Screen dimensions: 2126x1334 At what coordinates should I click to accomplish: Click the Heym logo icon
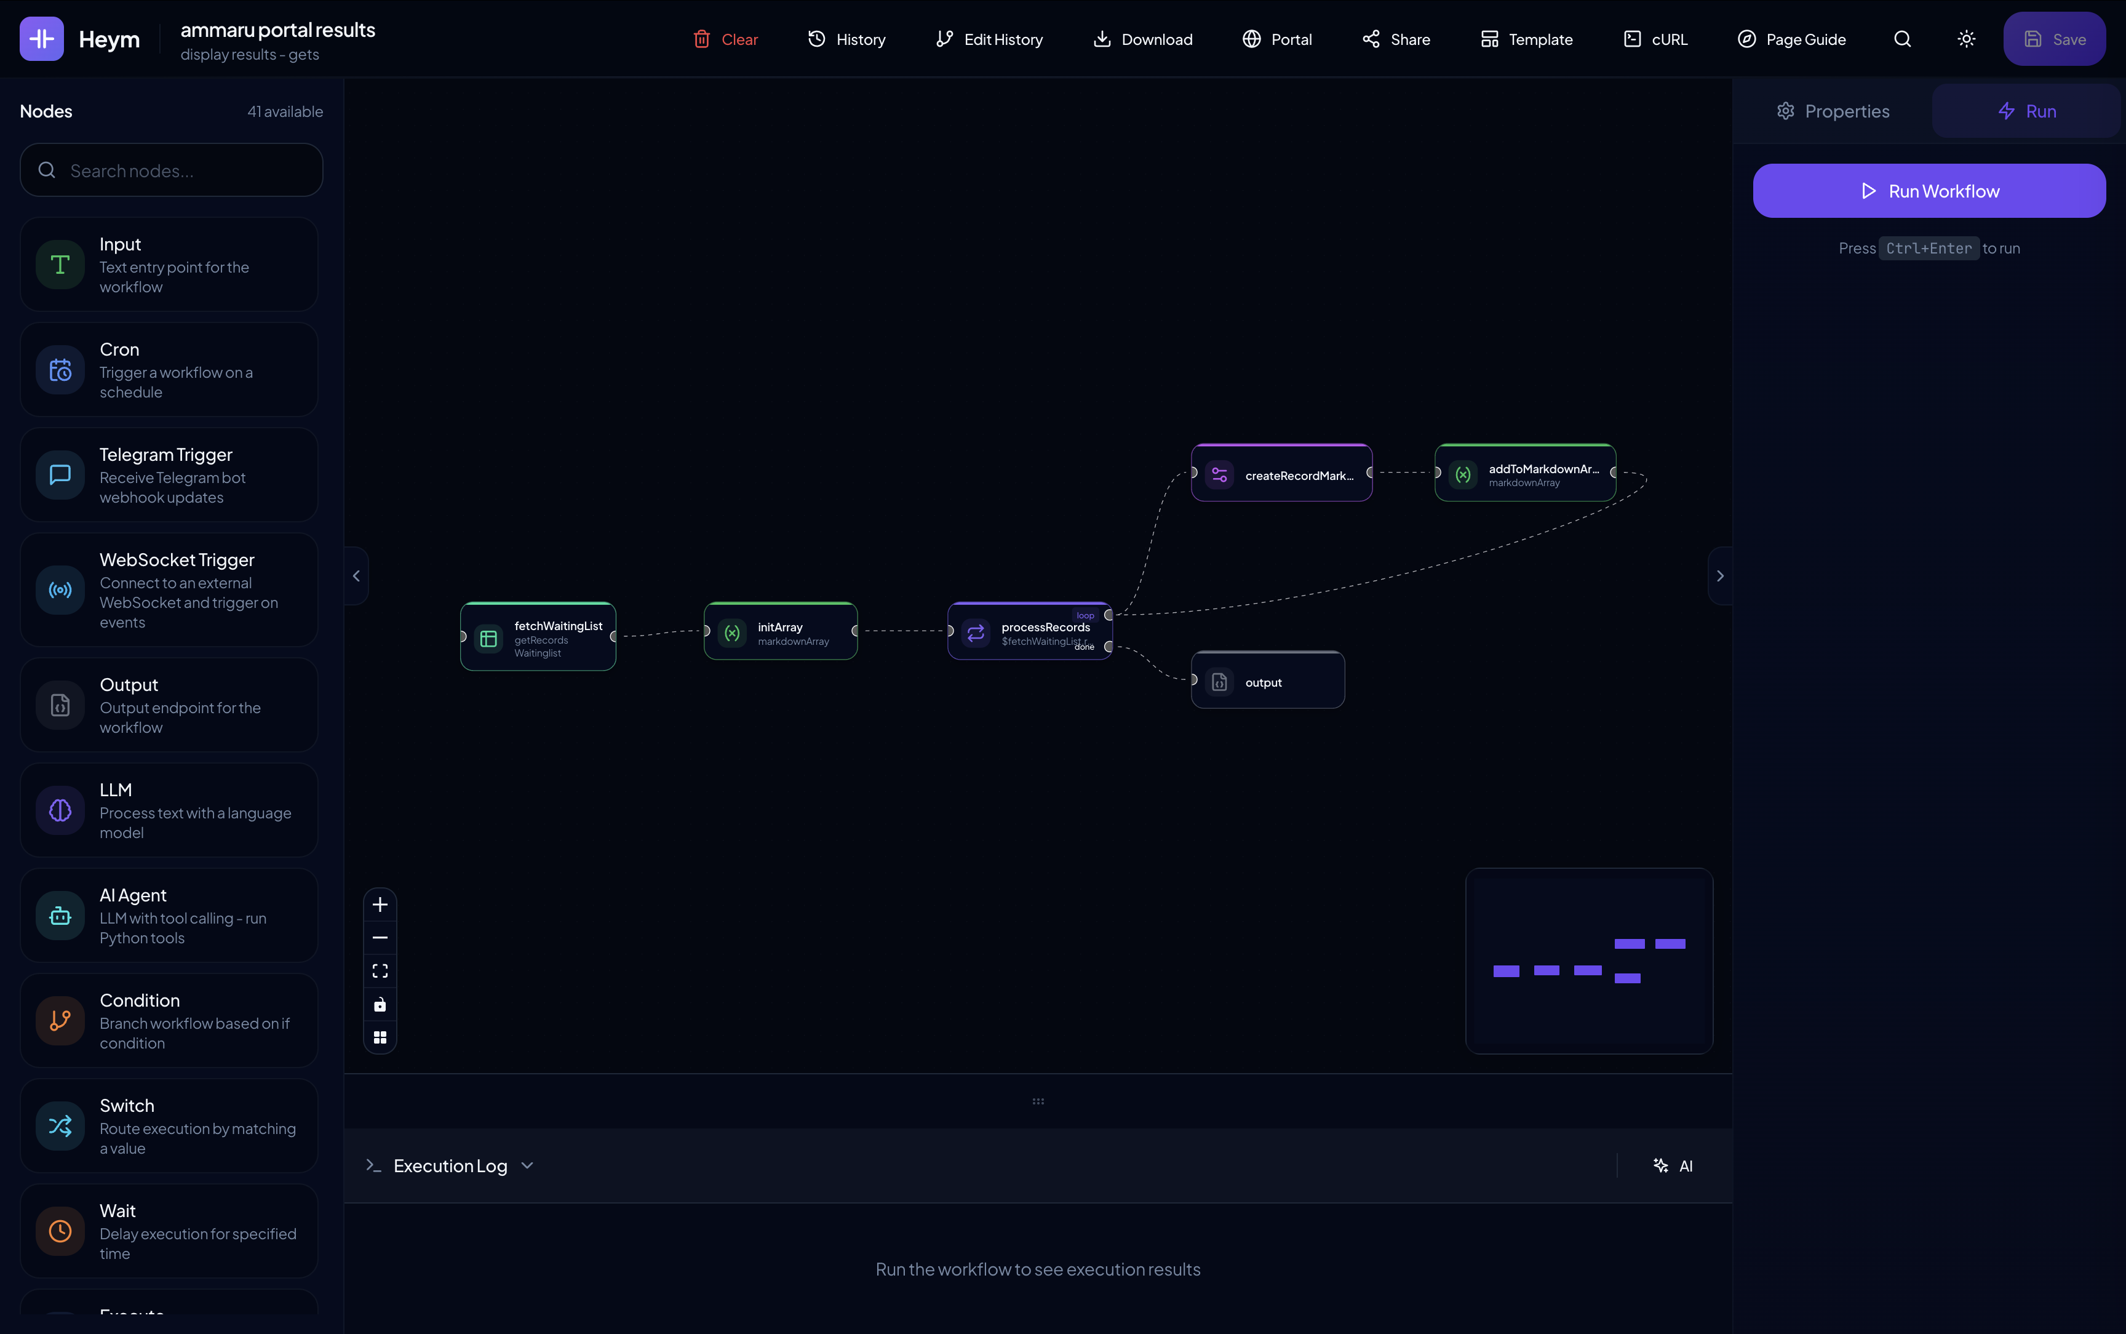coord(40,38)
